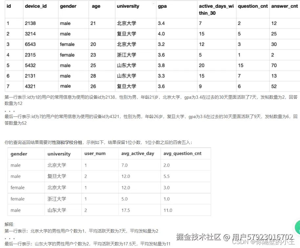Click answer_cnt cell '70'

[x=274, y=65]
